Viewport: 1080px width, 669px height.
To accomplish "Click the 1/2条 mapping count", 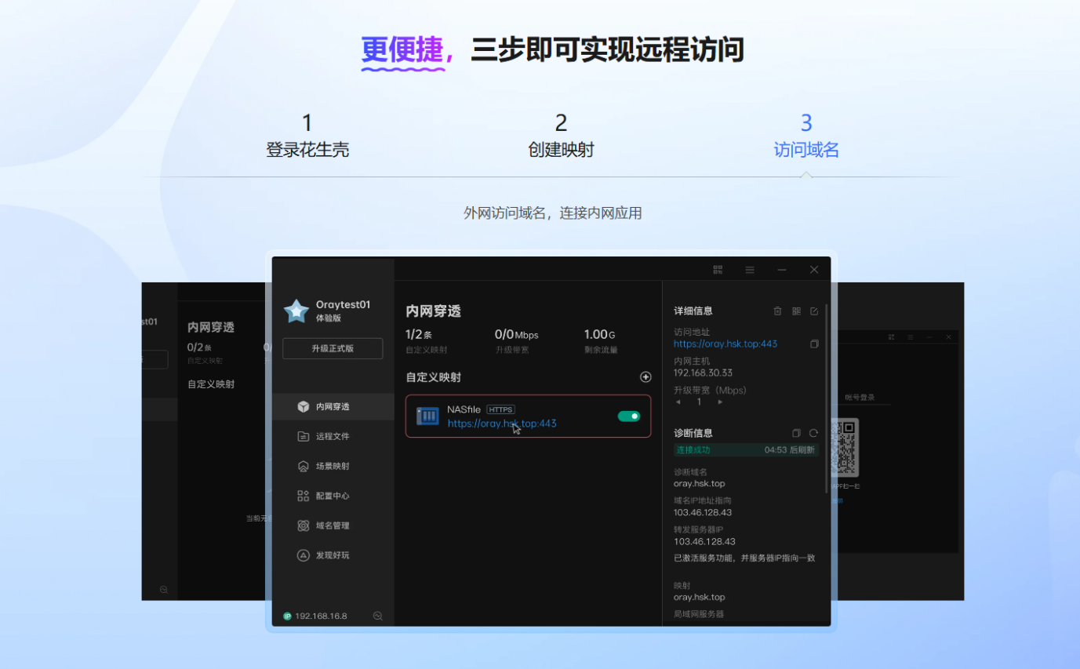I will [419, 335].
